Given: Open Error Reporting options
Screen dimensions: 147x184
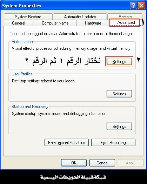Looking at the screenshot, I should (113, 142).
